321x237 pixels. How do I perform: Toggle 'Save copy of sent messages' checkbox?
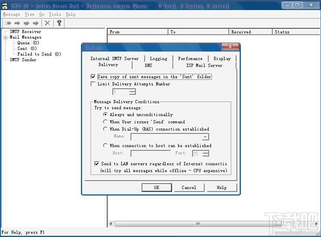[93, 77]
